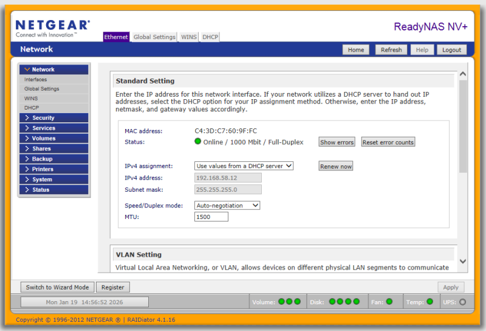Click the Apply button
Image resolution: width=486 pixels, height=331 pixels.
coord(451,287)
